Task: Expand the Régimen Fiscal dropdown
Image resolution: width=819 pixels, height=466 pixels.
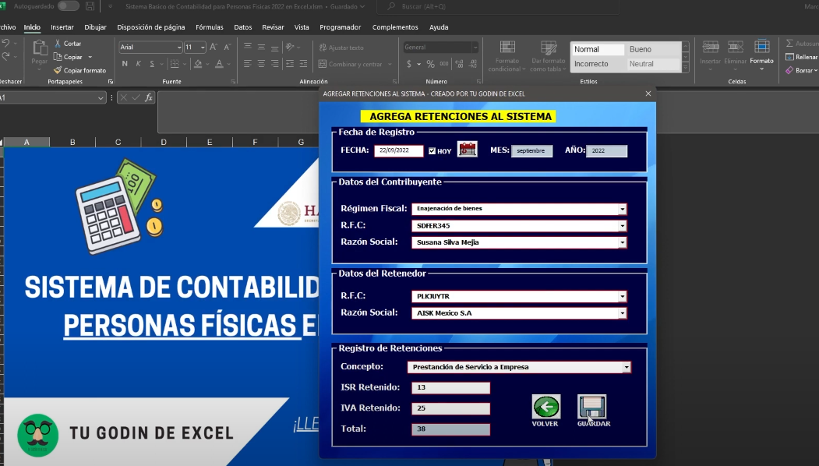Action: click(622, 209)
